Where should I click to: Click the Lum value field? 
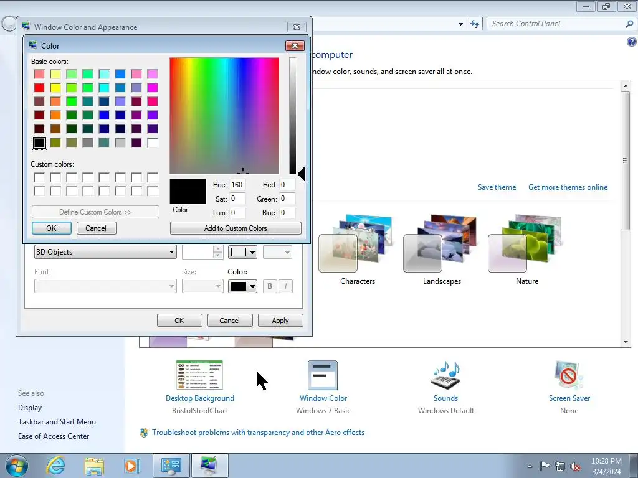237,213
